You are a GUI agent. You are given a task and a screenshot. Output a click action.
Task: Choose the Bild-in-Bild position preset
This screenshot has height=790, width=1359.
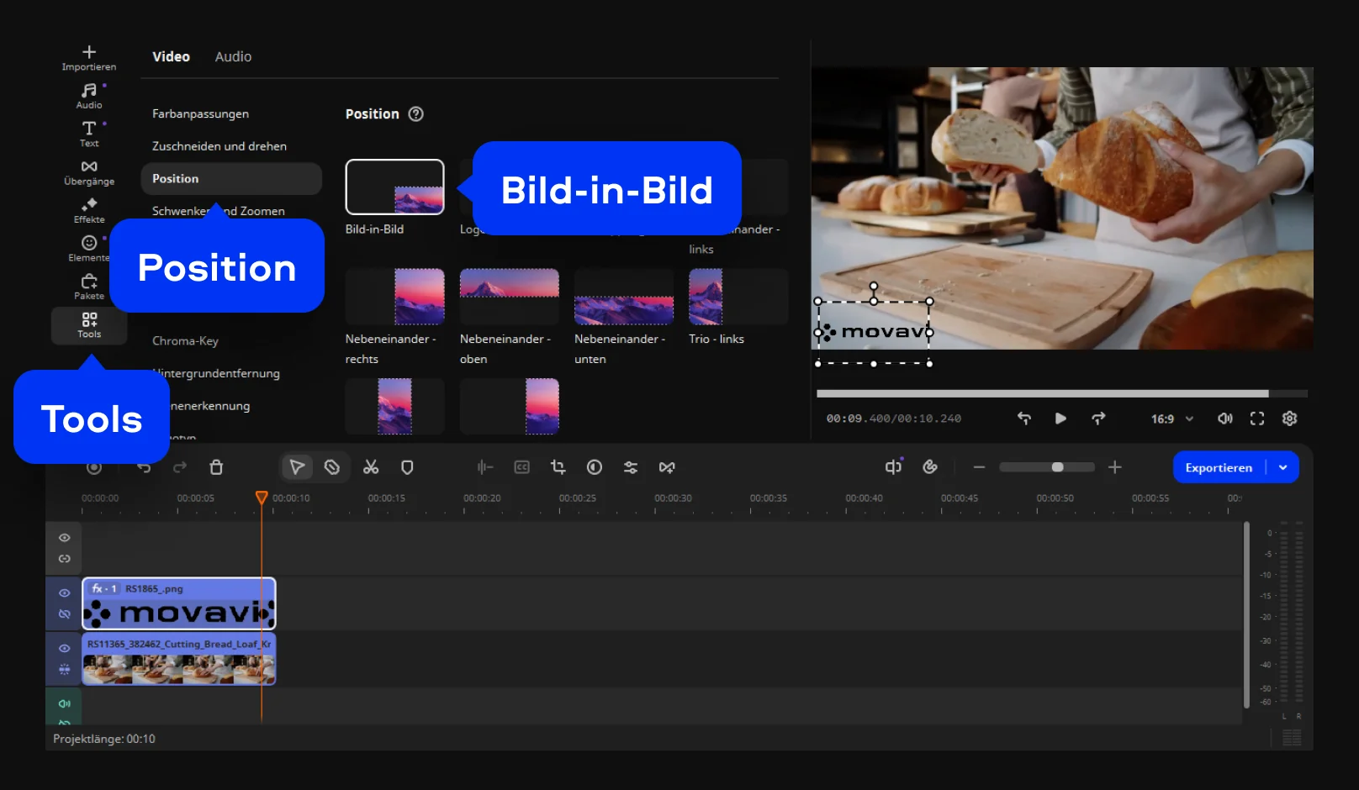[x=394, y=187]
